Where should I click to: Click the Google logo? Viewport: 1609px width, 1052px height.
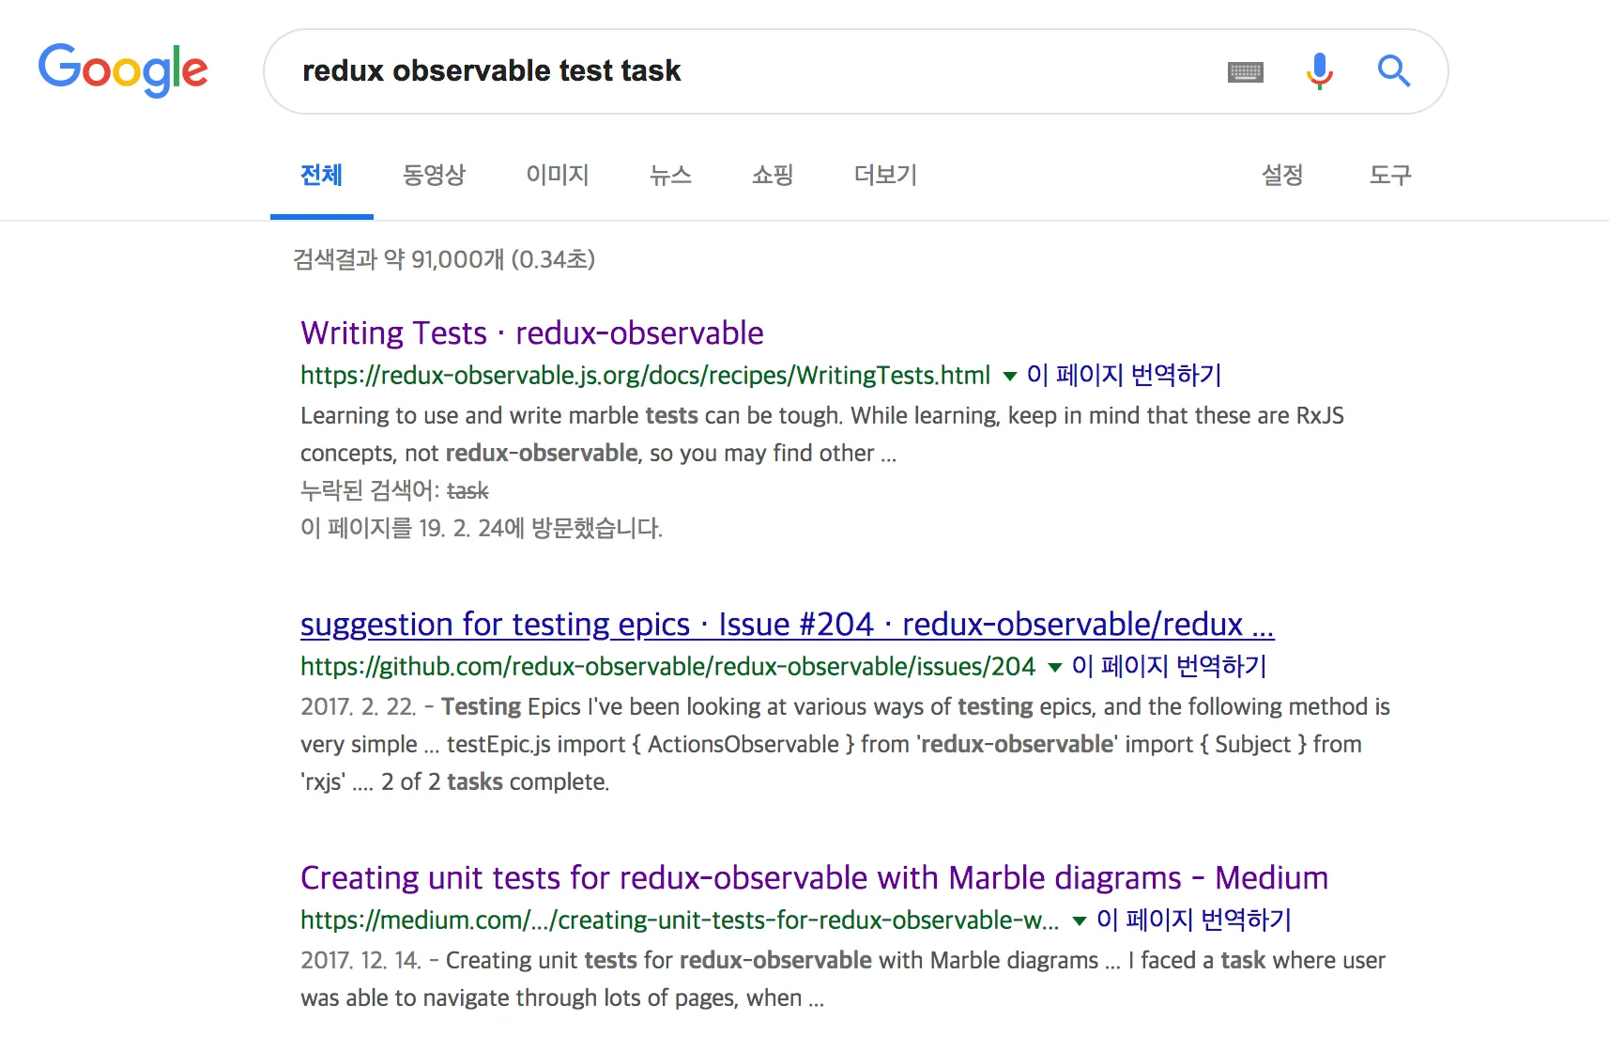123,70
